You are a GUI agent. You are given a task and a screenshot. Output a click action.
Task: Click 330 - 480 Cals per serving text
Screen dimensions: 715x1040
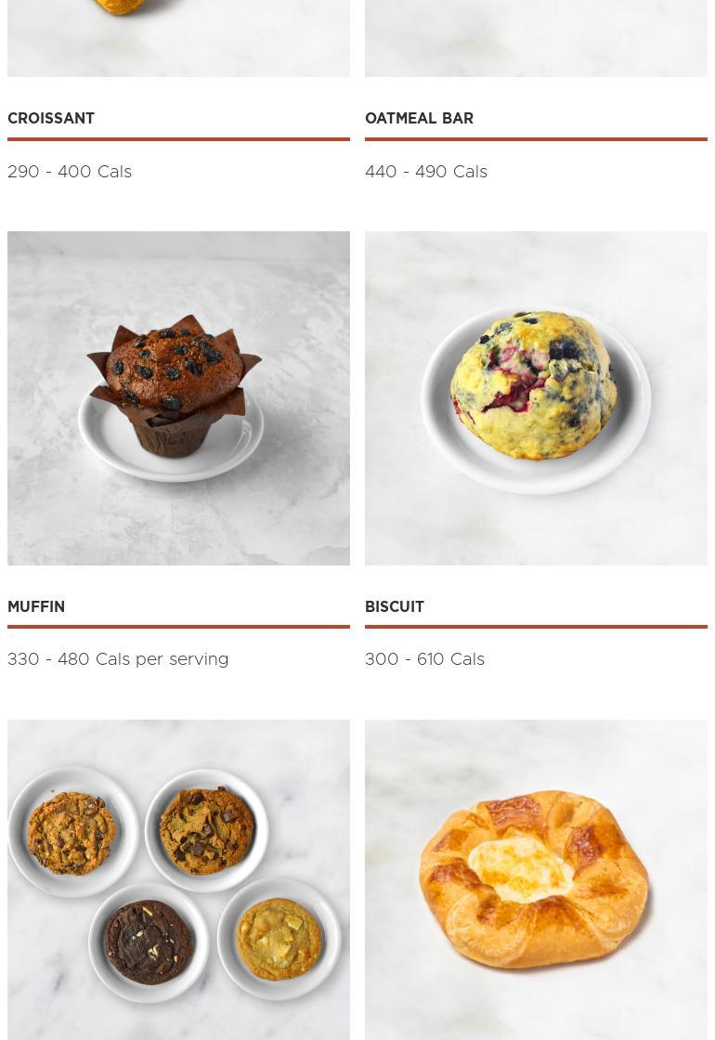tap(118, 659)
